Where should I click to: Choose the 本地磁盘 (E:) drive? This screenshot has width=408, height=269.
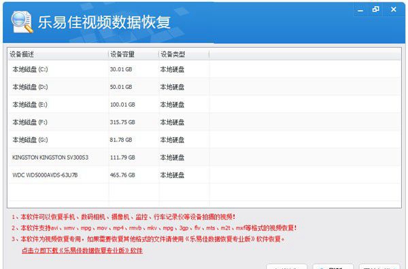(205, 105)
